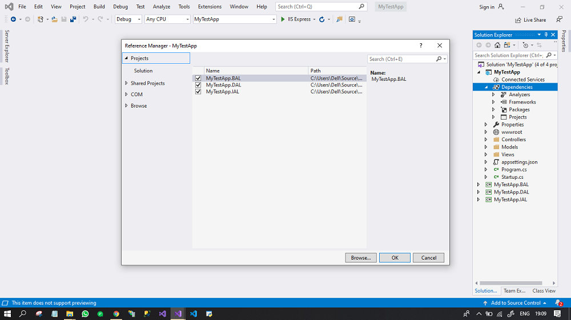Pin the Solution Explorer panel
The height and width of the screenshot is (320, 571).
click(x=546, y=35)
